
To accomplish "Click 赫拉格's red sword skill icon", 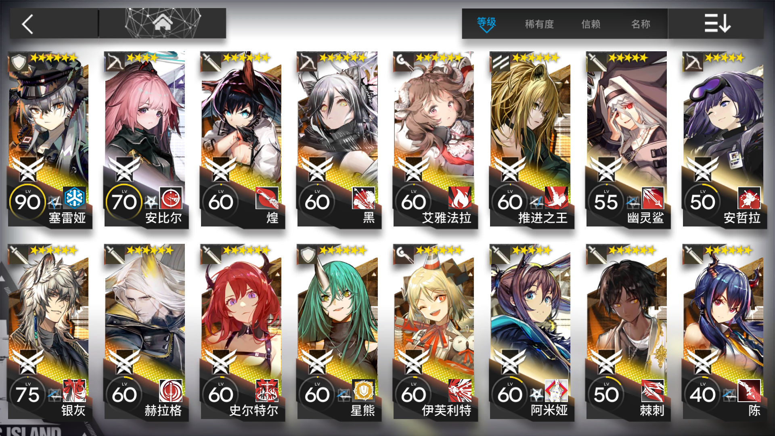I will (171, 391).
